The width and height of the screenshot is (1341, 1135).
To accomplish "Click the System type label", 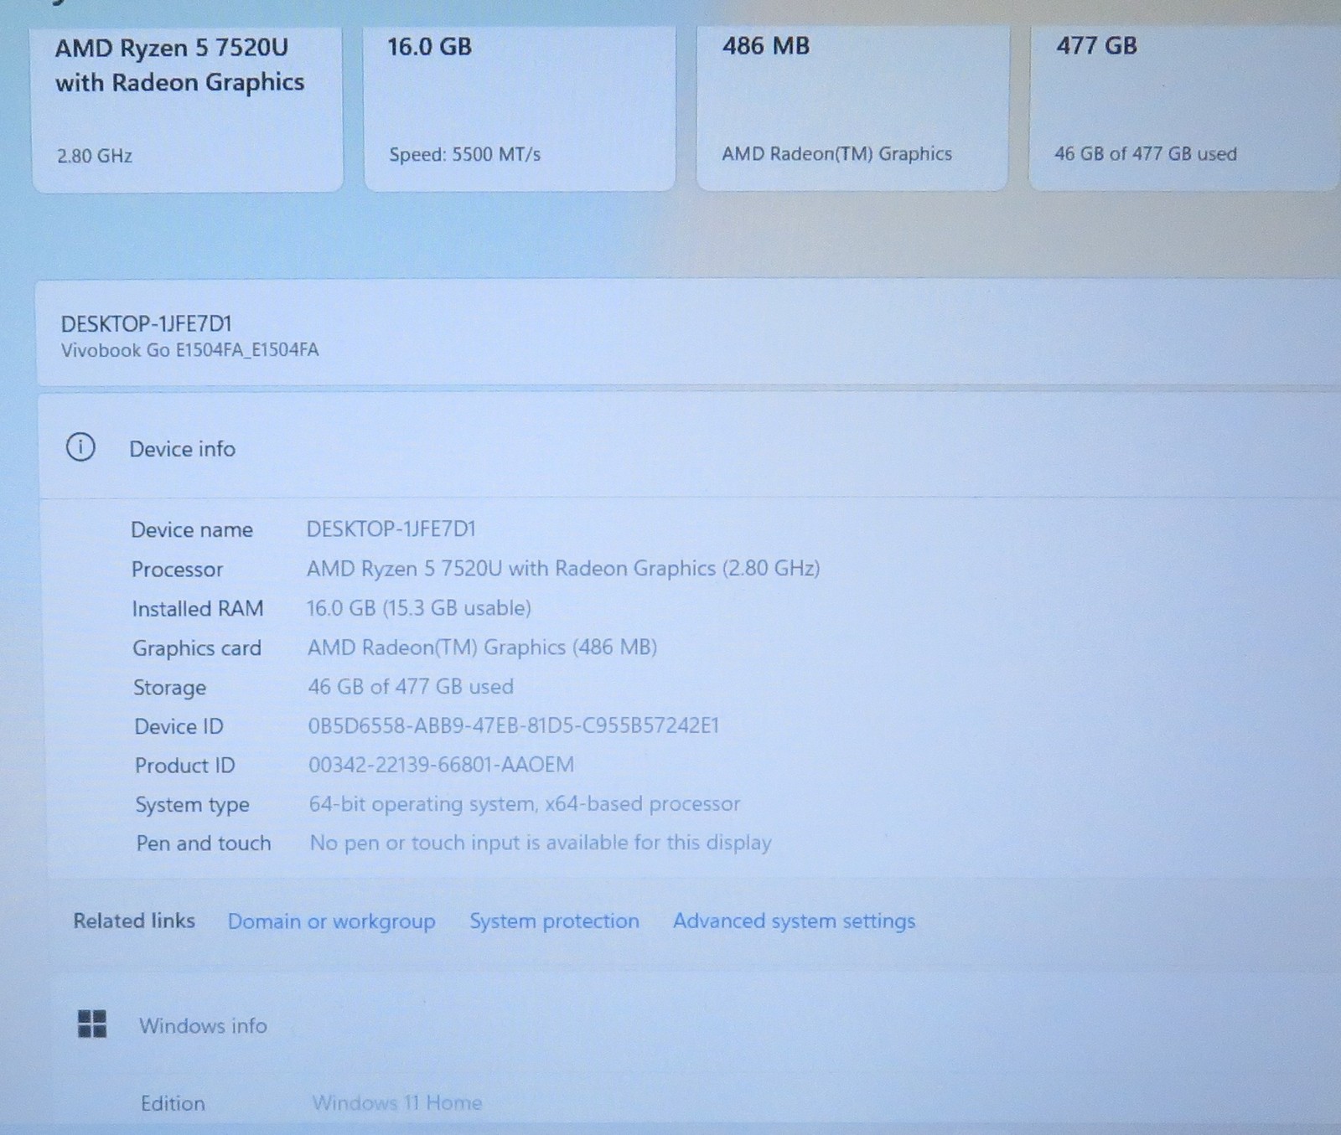I will coord(193,805).
